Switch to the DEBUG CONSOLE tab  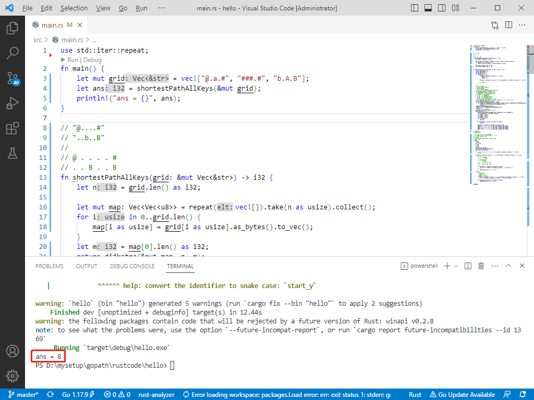(132, 266)
